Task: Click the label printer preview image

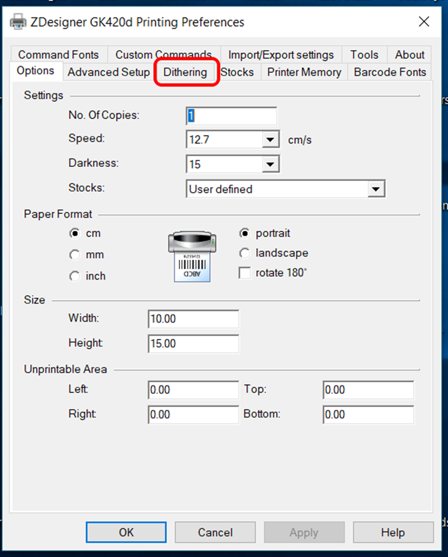Action: point(192,256)
